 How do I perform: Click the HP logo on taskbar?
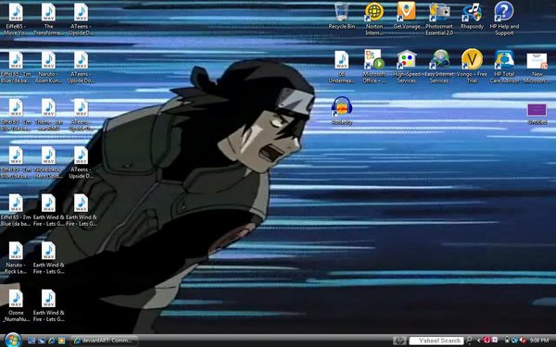coord(399,341)
